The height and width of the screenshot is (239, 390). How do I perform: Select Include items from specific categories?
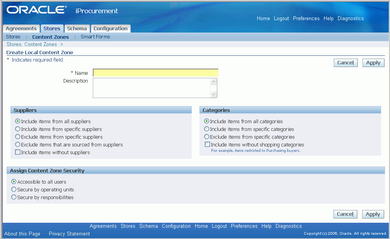tap(207, 129)
